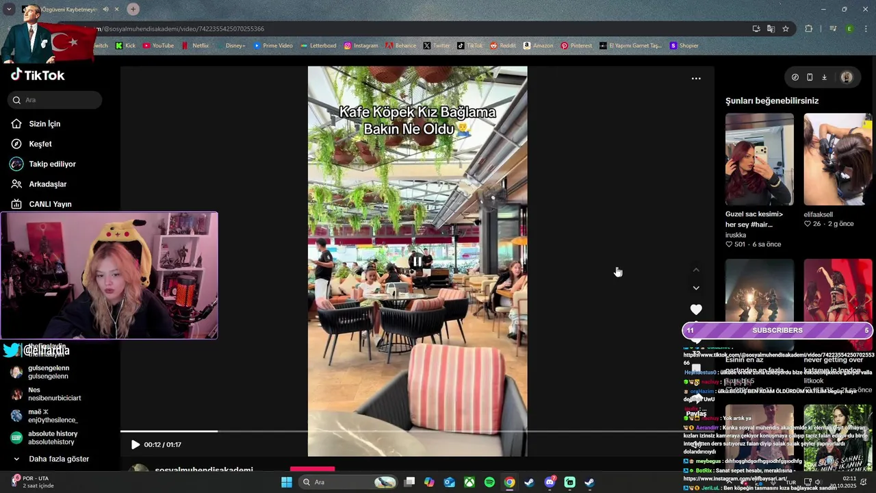Like the video with the heart icon
The width and height of the screenshot is (876, 493).
click(696, 309)
